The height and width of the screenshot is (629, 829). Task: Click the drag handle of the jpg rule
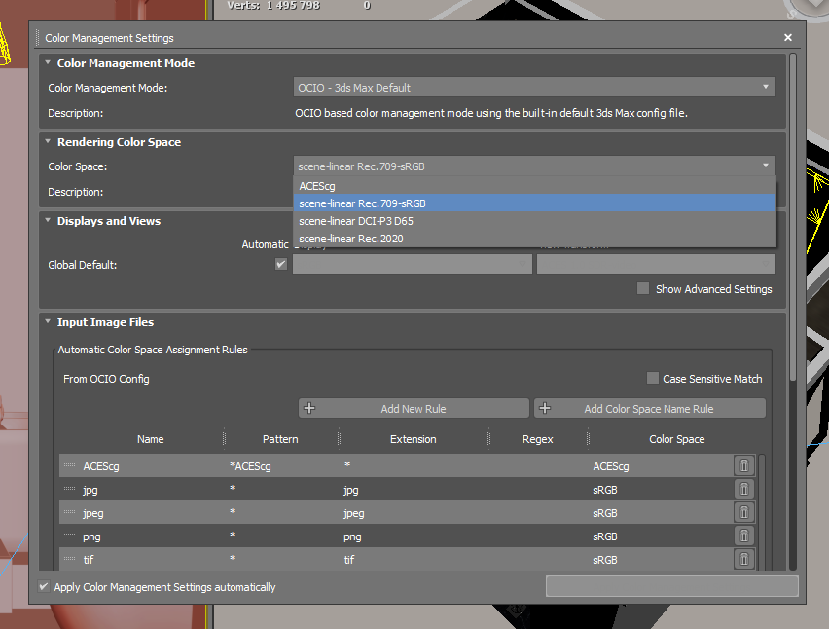click(69, 489)
